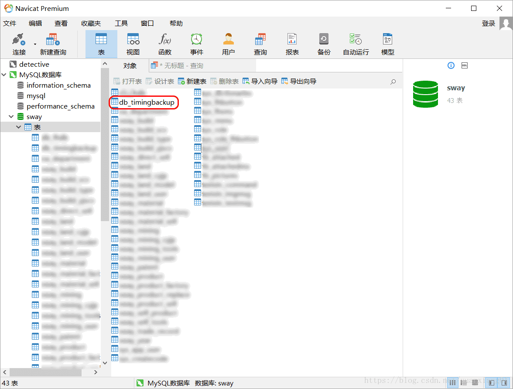Screen dimensions: 513x389
Task: Open the 报表 reports toolbar button
Action: click(292, 44)
